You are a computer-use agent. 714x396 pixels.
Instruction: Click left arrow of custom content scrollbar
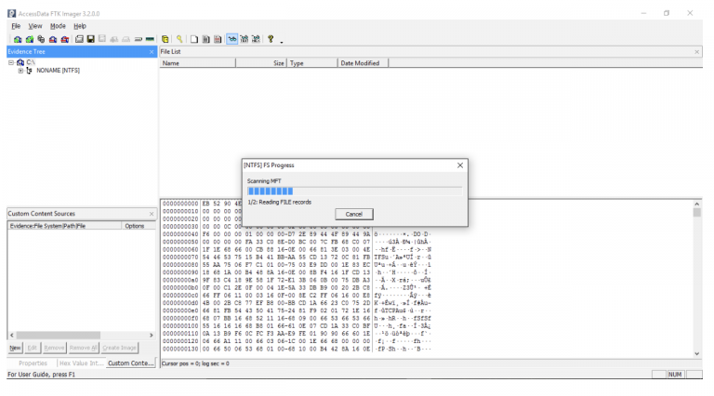tap(12, 335)
